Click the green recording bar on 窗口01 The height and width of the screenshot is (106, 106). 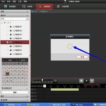click(x=65, y=89)
